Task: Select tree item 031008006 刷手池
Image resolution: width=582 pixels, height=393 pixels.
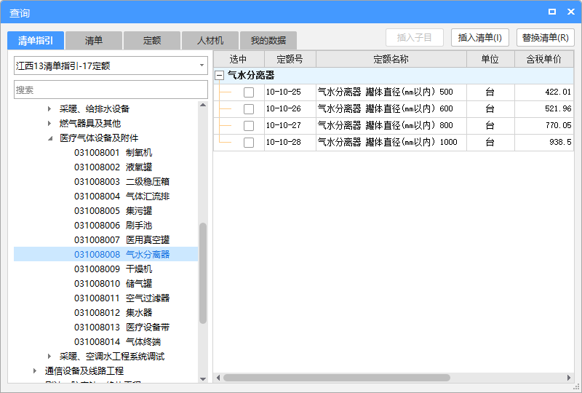Action: pyautogui.click(x=113, y=225)
